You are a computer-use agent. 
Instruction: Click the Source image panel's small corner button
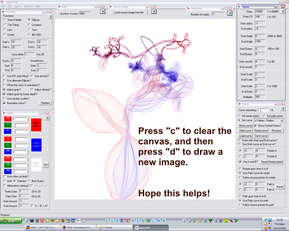[154, 12]
